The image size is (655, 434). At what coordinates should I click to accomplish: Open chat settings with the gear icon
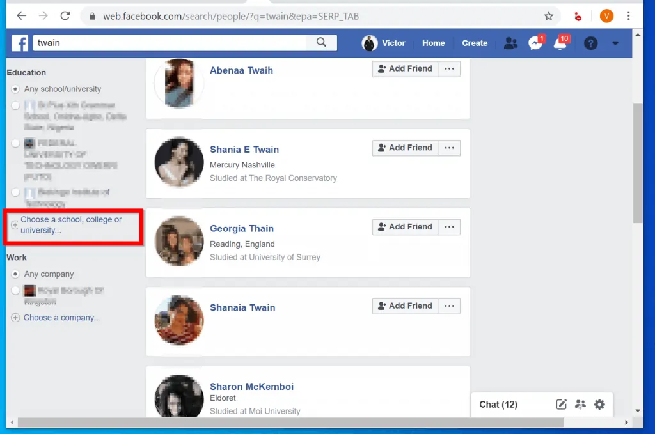coord(599,404)
